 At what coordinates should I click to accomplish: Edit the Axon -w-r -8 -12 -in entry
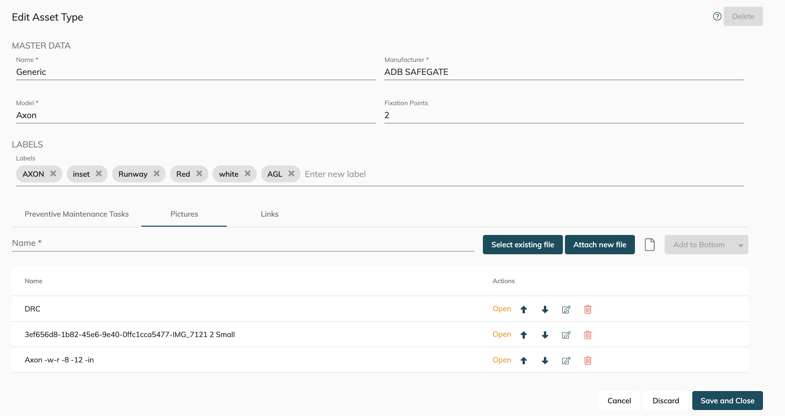click(566, 360)
